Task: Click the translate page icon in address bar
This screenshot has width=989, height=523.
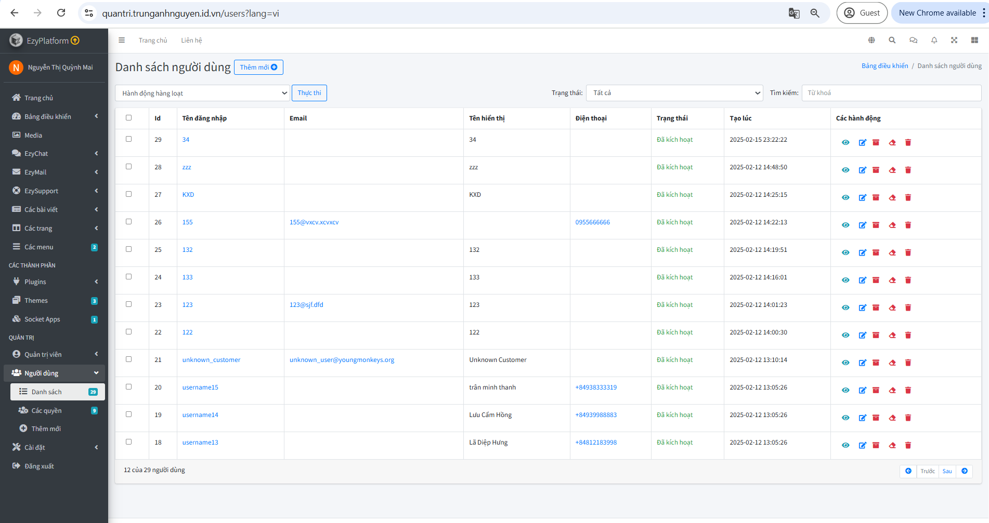Action: pos(794,13)
